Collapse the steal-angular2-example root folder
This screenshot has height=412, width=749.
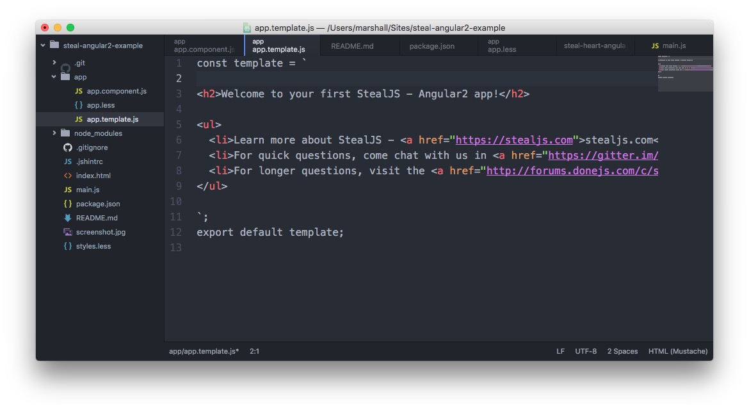pos(43,45)
